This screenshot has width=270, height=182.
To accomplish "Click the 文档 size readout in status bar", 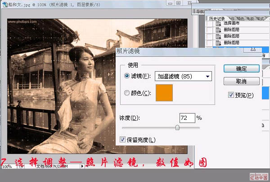I will (x=52, y=166).
